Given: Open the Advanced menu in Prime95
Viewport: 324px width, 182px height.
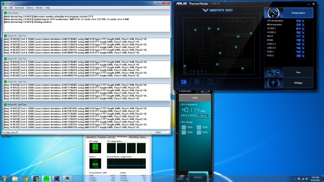Looking at the screenshot, I should (x=19, y=8).
